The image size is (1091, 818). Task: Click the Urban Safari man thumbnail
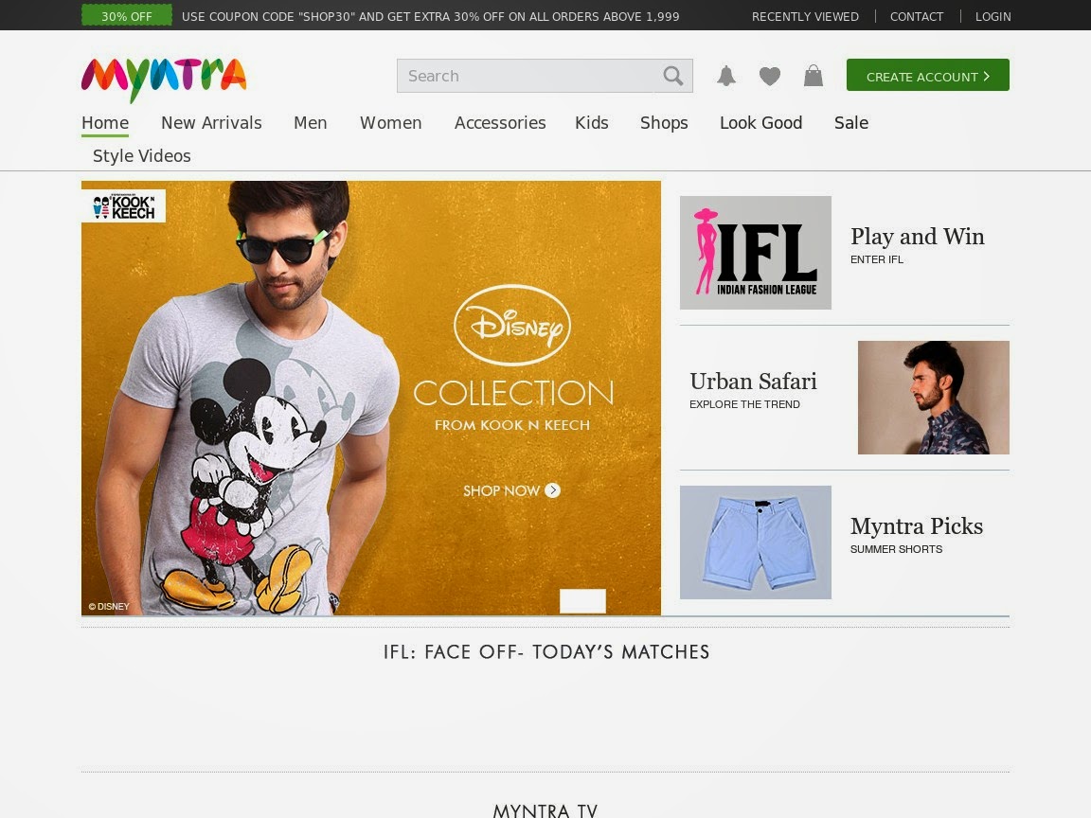[934, 398]
